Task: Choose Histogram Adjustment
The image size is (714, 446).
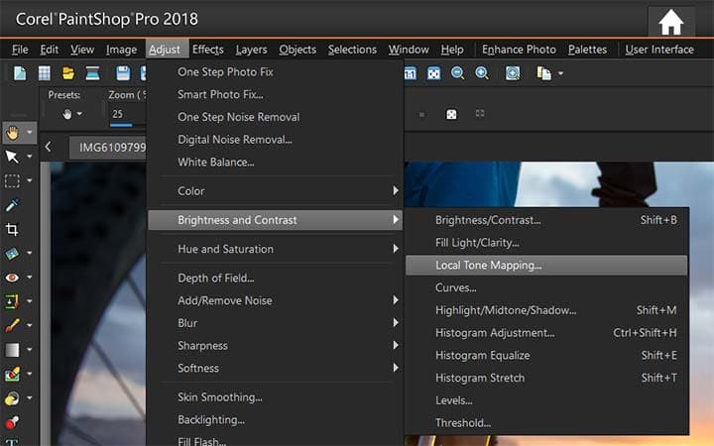Action: (x=546, y=333)
